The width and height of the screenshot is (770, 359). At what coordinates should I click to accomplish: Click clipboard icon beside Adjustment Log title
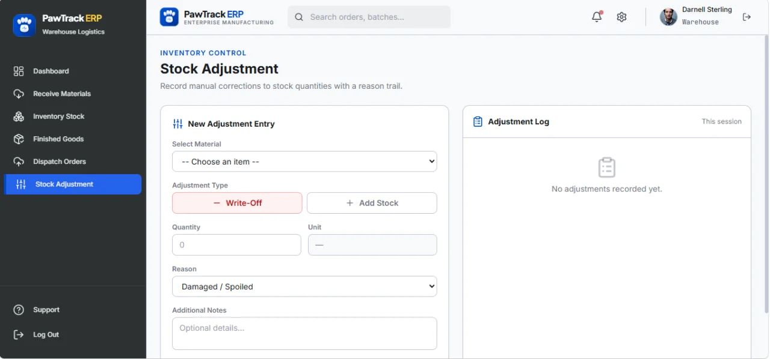[478, 121]
